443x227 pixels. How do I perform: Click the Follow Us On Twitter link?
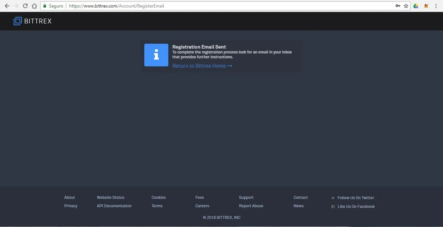tap(356, 198)
